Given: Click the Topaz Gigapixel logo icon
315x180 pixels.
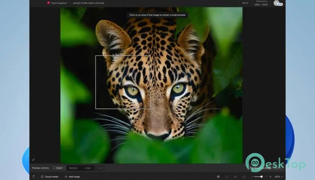Looking at the screenshot, I should 48,3.
